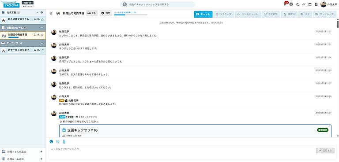Open the line-chart analytics icon in header

(x=304, y=4)
